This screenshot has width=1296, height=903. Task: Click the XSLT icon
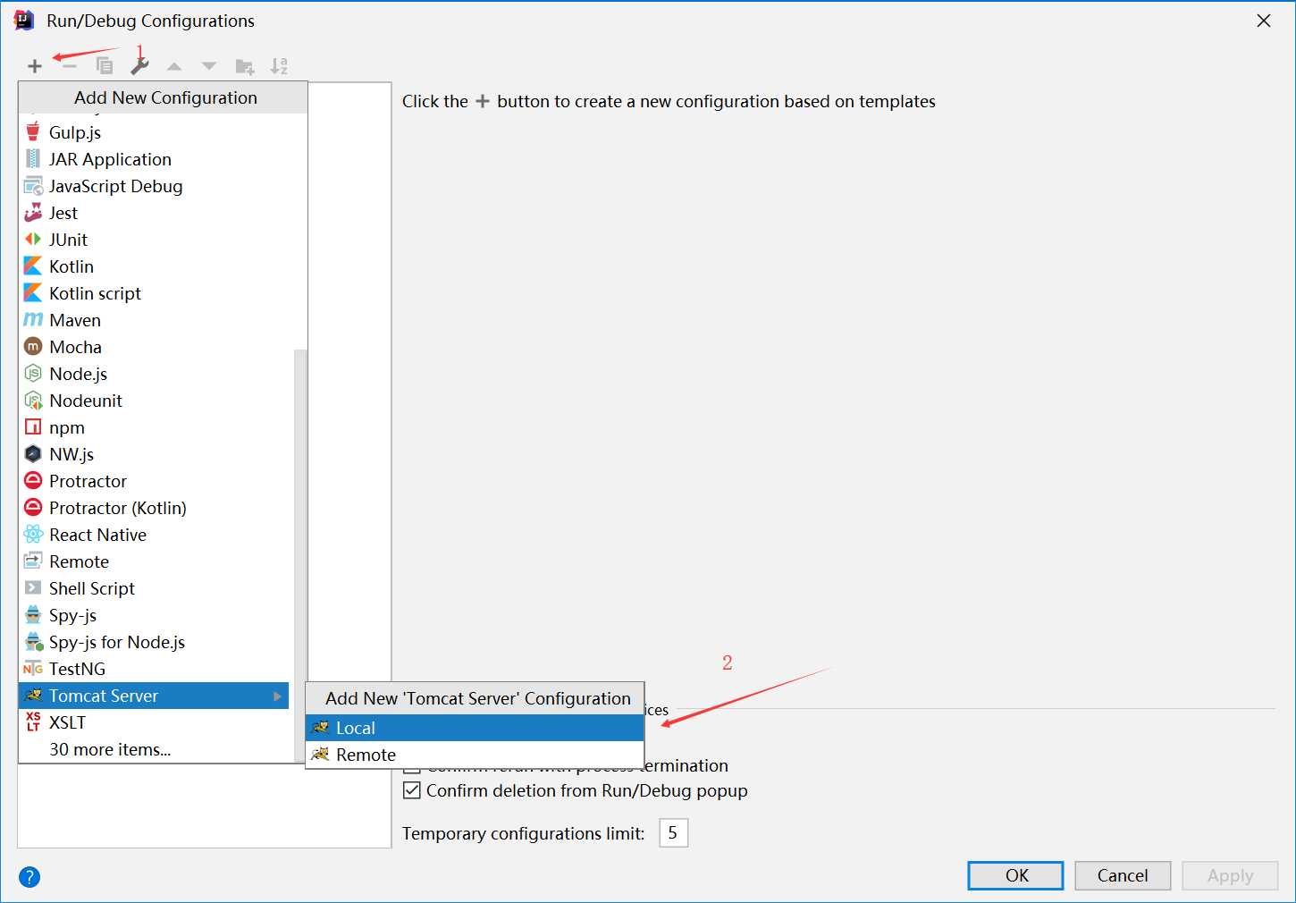coord(33,722)
